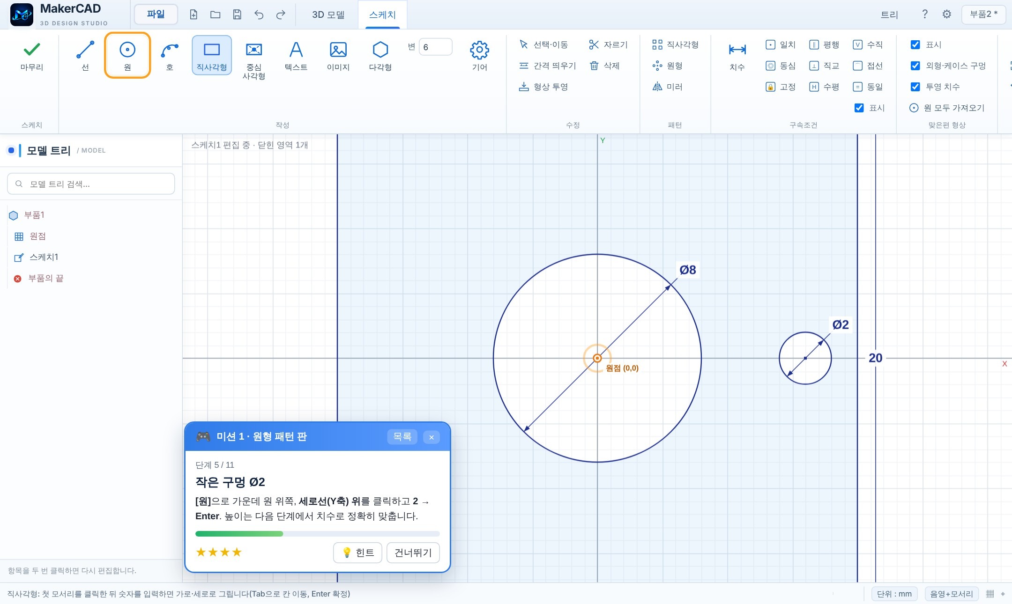Viewport: 1012px width, 604px height.
Task: Click the new file icon
Action: [x=193, y=15]
